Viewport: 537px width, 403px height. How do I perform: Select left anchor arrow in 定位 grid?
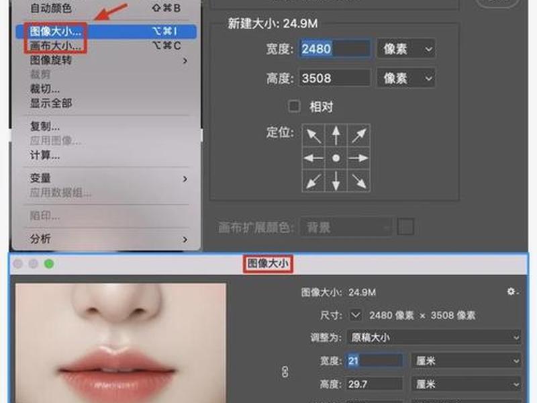click(x=313, y=158)
